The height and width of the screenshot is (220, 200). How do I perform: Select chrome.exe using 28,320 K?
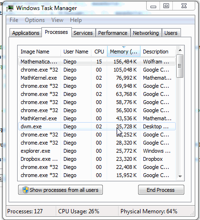[97, 143]
